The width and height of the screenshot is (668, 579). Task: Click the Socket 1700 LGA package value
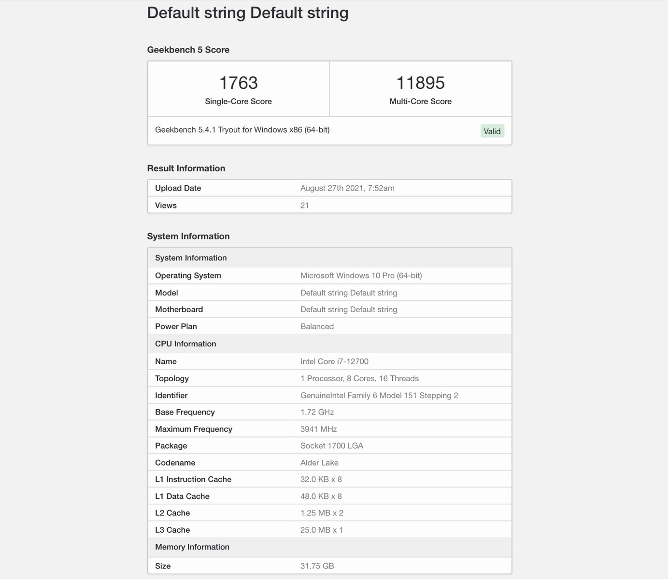(331, 446)
